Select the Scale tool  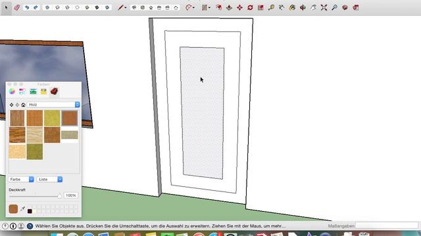260,7
